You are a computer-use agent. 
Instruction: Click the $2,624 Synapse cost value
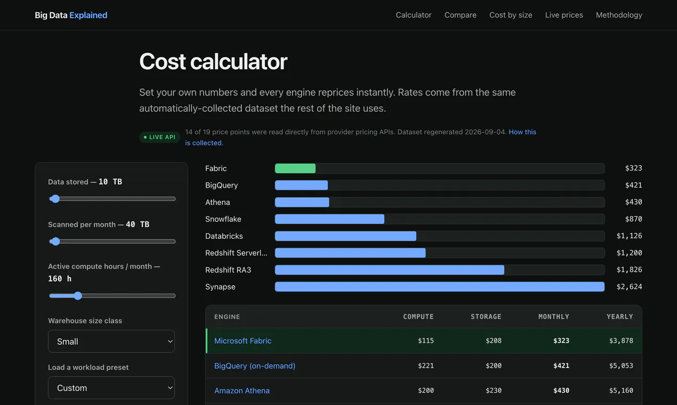tap(630, 287)
